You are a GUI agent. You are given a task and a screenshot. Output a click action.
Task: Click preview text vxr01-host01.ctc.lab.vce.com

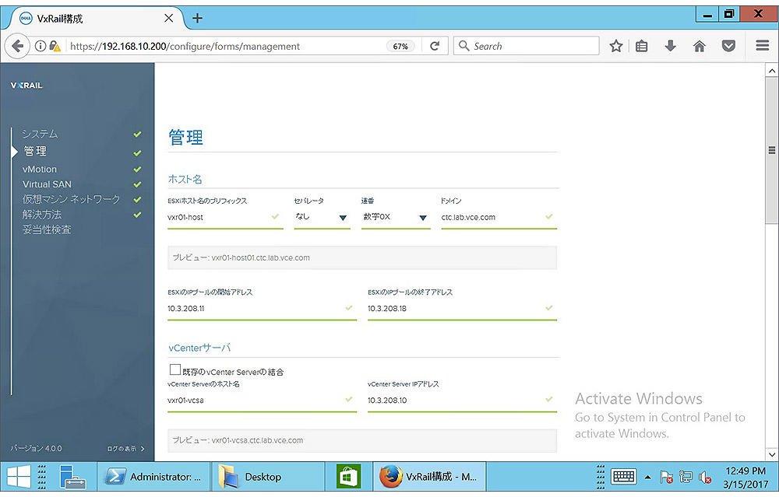[x=260, y=258]
